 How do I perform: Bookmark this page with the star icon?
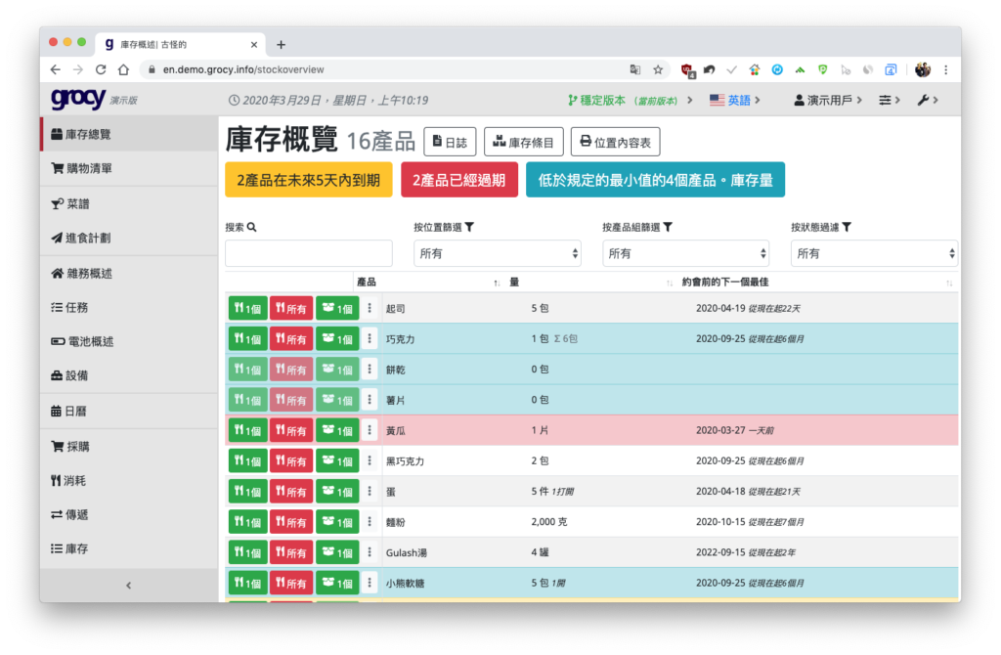(x=658, y=69)
